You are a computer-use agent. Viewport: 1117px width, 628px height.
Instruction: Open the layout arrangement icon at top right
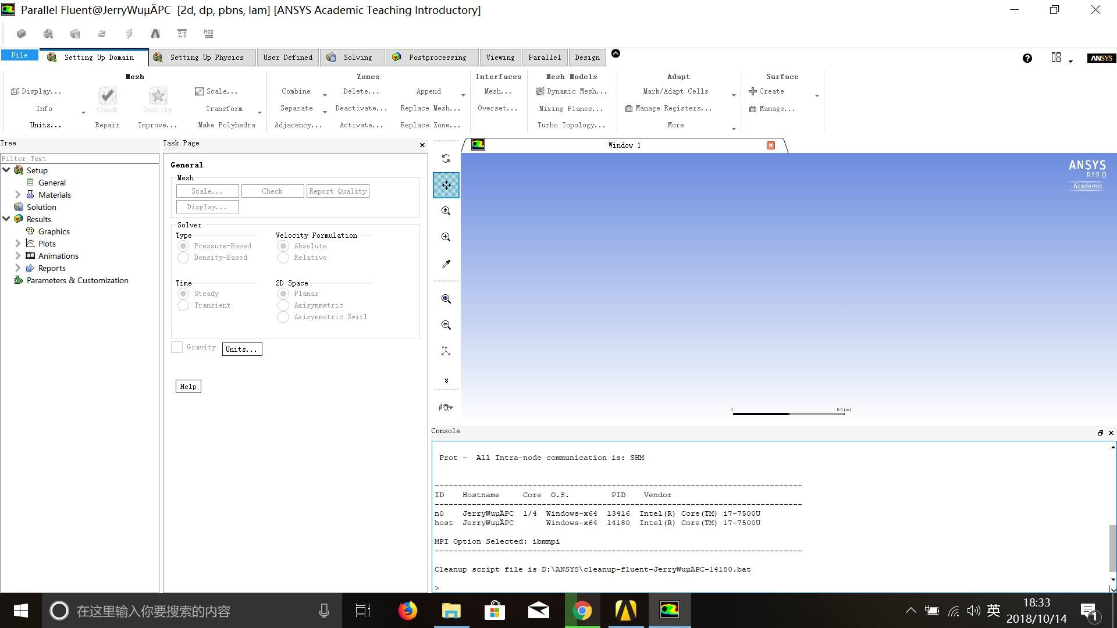pyautogui.click(x=1056, y=57)
